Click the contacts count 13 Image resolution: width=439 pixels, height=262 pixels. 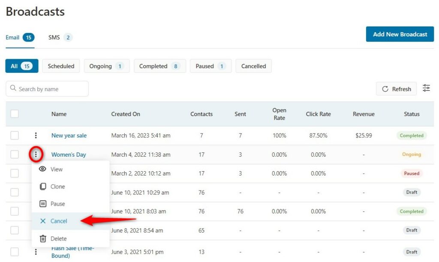(201, 252)
